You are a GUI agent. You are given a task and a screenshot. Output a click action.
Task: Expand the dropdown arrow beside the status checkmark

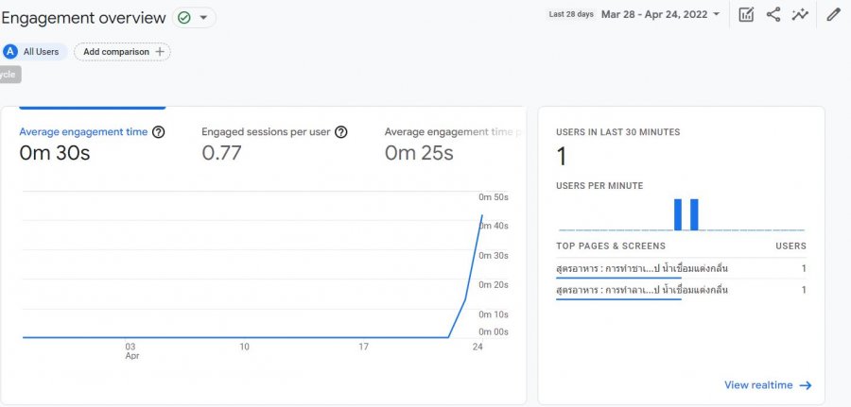coord(202,18)
